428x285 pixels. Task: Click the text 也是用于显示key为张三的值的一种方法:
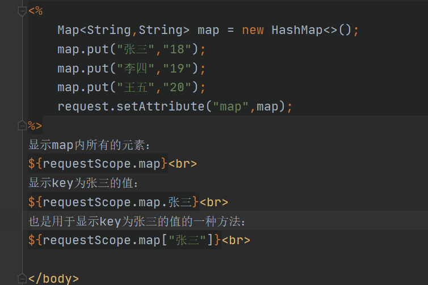(137, 221)
